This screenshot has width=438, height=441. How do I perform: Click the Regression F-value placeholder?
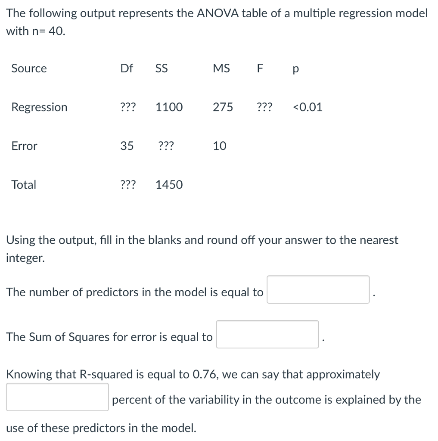264,107
